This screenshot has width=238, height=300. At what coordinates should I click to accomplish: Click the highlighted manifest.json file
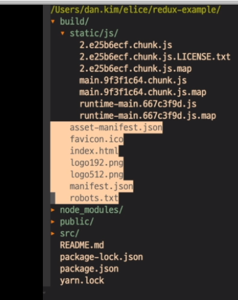(x=102, y=186)
